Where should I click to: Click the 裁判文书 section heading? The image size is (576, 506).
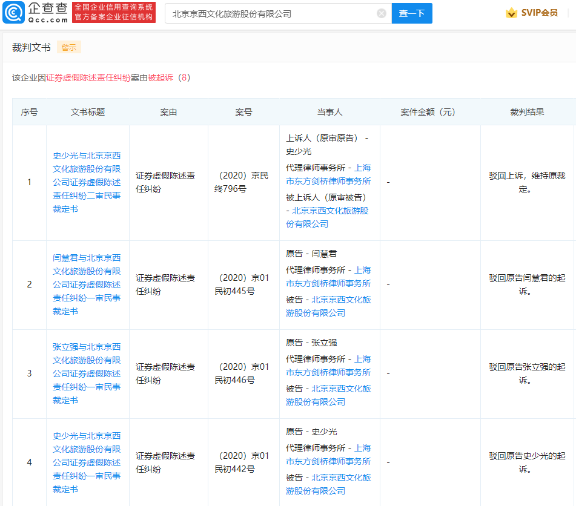pyautogui.click(x=31, y=47)
